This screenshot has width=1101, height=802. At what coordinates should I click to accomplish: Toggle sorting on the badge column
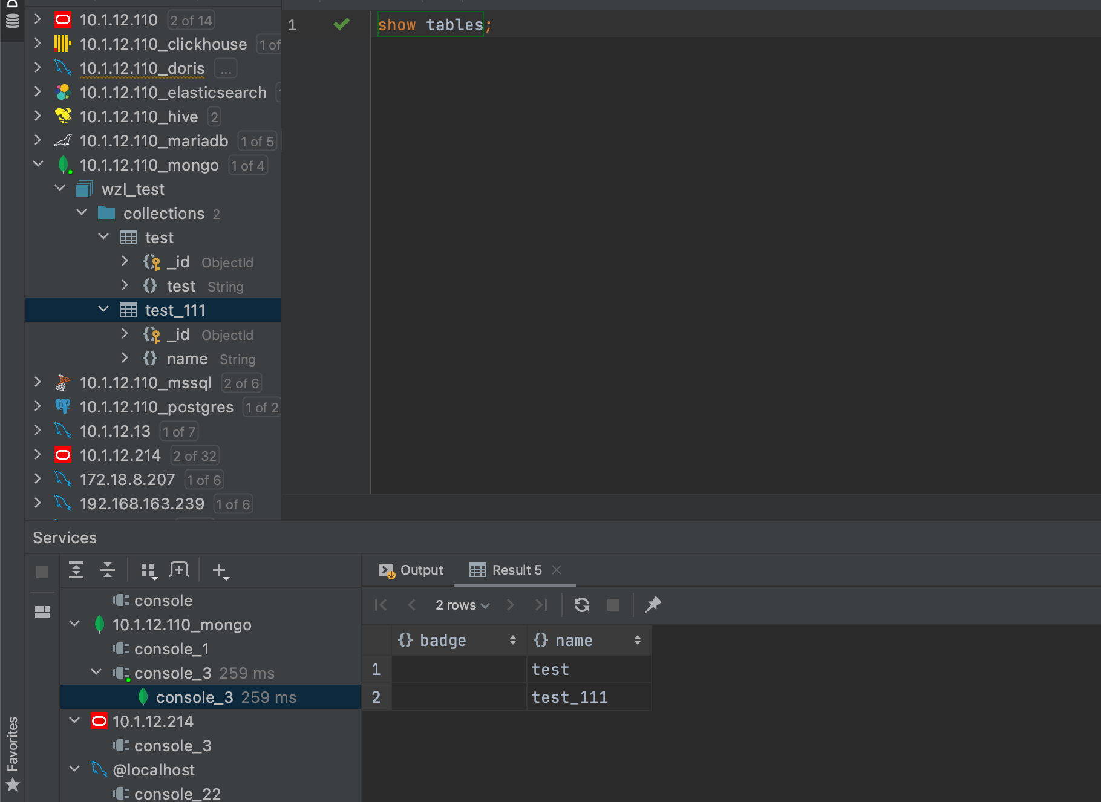click(x=514, y=640)
